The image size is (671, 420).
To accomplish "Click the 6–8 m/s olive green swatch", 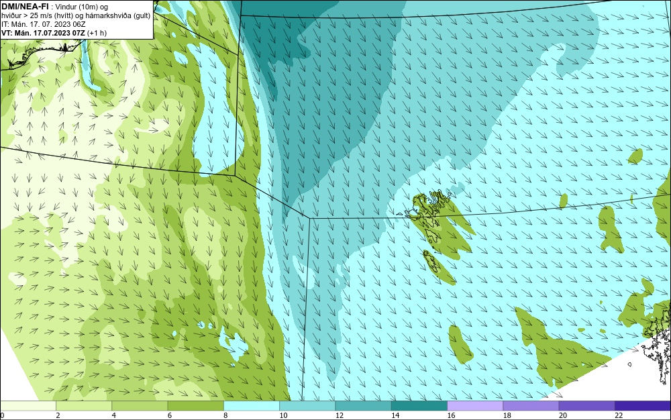I will [x=195, y=405].
